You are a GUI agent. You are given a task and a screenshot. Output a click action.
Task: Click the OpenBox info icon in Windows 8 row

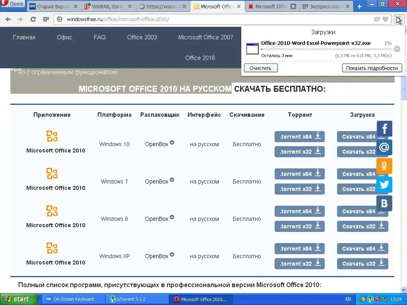point(172,217)
